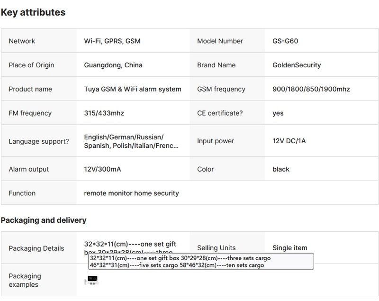Click the Wi-Fi, GPRS, GSM network value
Image resolution: width=379 pixels, height=301 pixels.
[x=112, y=41]
